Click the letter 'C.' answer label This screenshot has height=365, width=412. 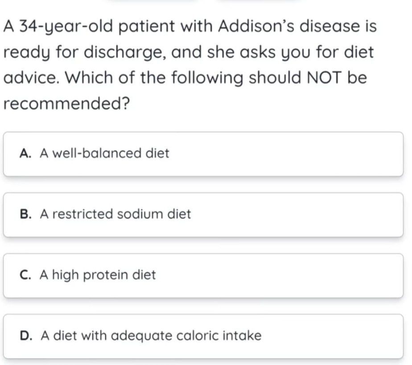tap(26, 275)
